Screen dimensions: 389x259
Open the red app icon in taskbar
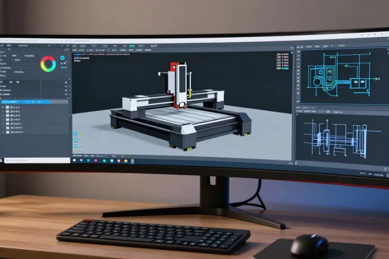click(x=96, y=160)
